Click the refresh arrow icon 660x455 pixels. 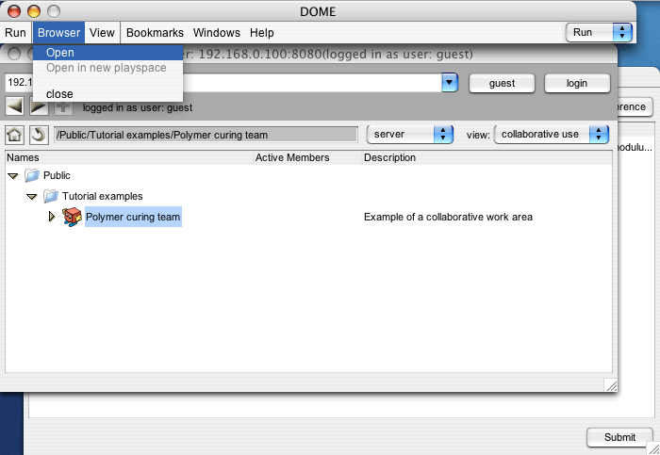(x=39, y=135)
